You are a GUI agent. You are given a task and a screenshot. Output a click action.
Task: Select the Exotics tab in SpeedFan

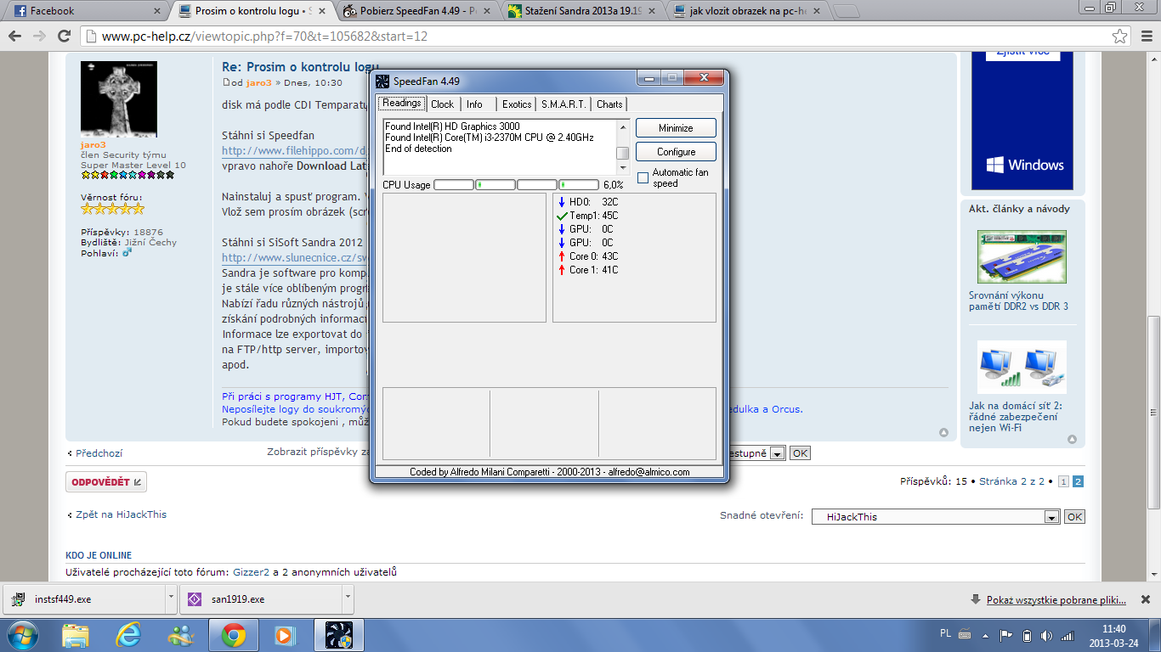[x=517, y=104]
